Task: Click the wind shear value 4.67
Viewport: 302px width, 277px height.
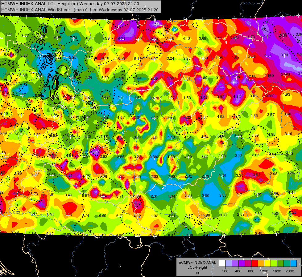Action: [22, 95]
